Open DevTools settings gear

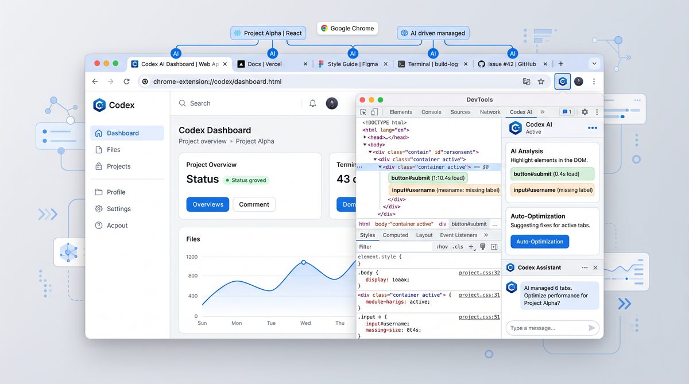pos(585,113)
